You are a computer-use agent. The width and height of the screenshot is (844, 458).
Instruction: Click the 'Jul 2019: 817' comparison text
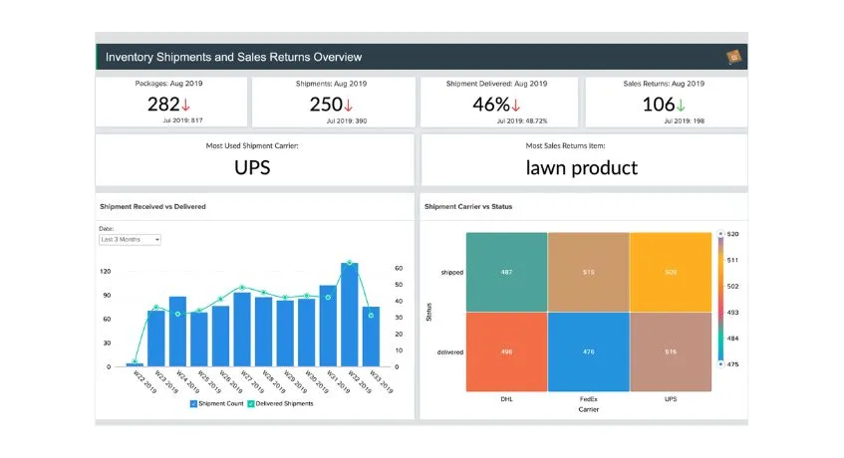pyautogui.click(x=183, y=120)
